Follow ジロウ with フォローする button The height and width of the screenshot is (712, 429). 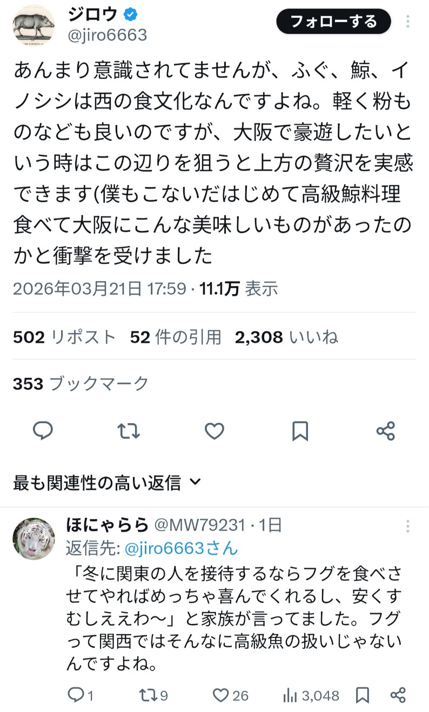tap(333, 22)
